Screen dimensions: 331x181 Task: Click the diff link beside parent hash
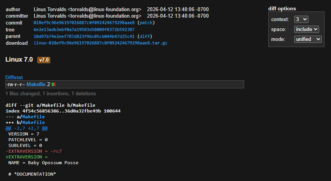pos(145,36)
